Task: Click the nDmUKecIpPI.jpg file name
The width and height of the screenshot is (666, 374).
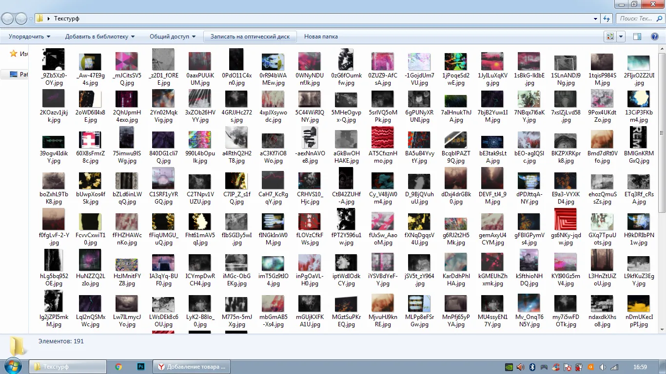Action: point(639,320)
